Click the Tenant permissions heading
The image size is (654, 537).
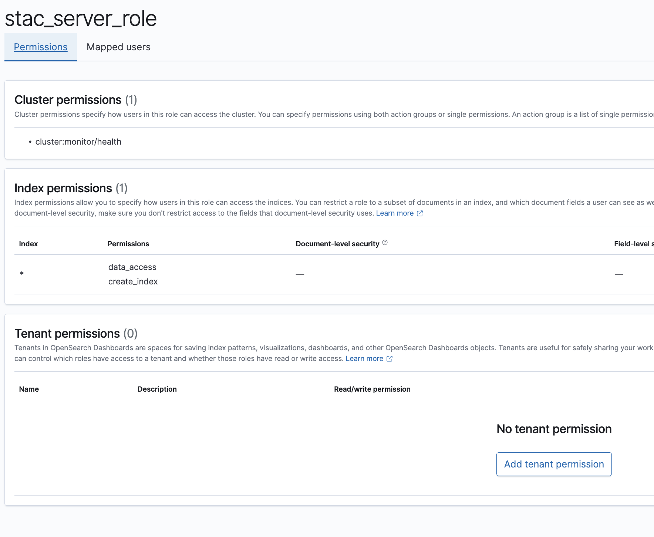coord(76,334)
